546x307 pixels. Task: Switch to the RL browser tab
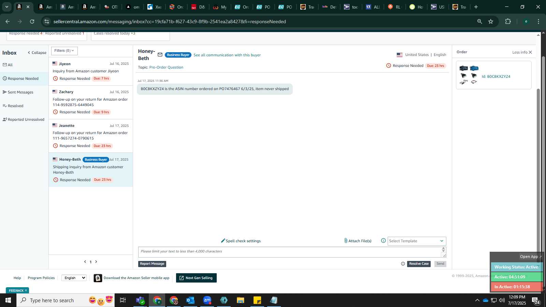tap(394, 7)
